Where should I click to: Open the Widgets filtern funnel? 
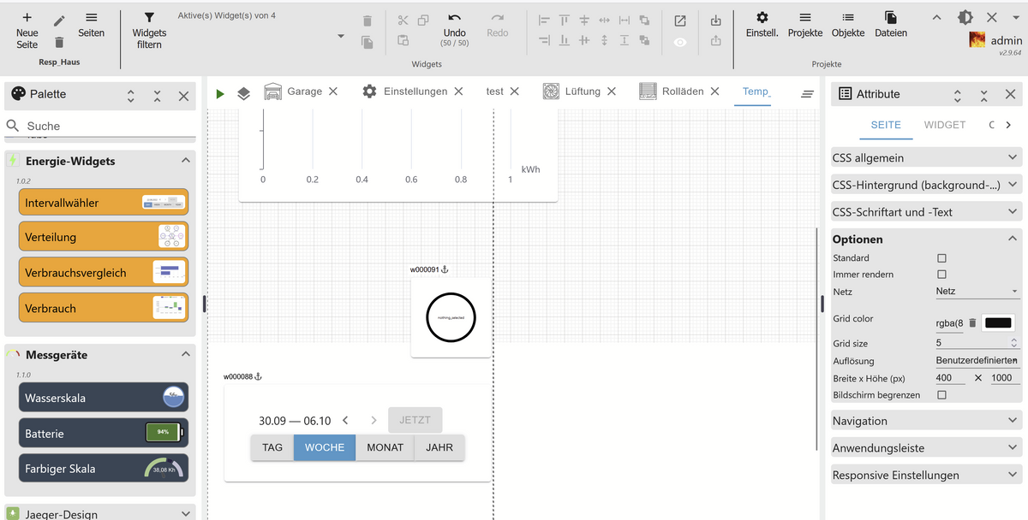coord(149,18)
